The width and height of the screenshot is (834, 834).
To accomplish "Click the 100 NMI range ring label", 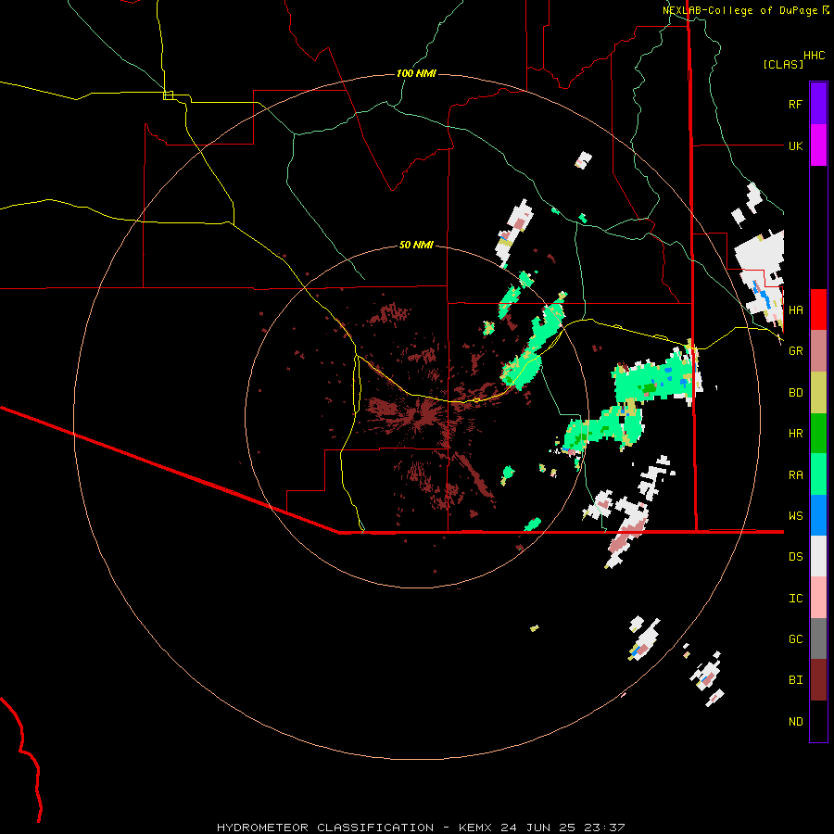I will pyautogui.click(x=416, y=73).
